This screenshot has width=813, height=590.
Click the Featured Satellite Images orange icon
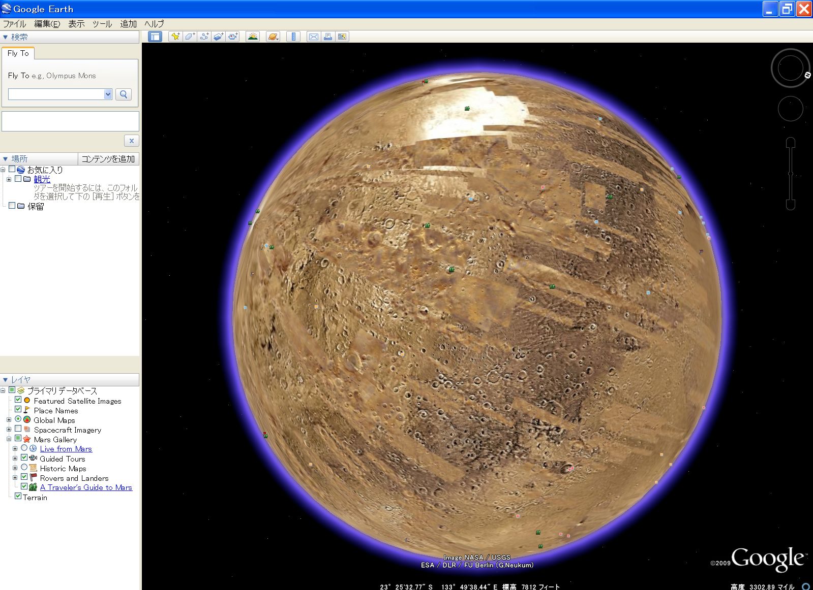(x=27, y=401)
